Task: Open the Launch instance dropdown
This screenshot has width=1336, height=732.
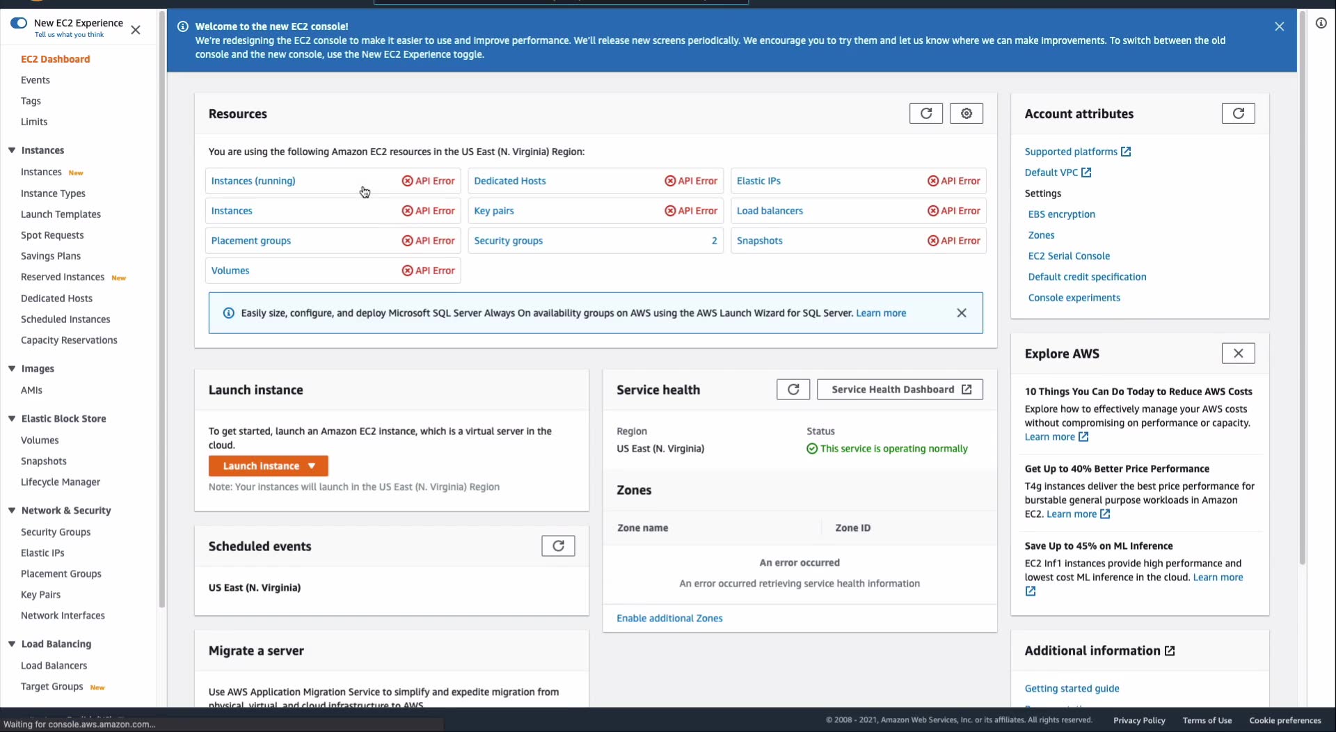Action: coord(268,466)
